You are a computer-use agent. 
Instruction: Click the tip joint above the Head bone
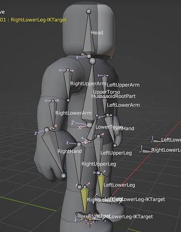[89, 12]
